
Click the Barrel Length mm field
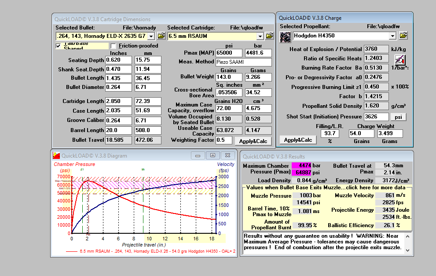pos(148,130)
